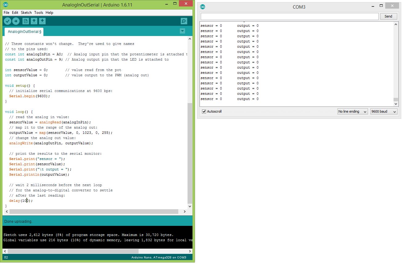Click the "delay(100);" line
Image resolution: width=404 pixels, height=264 pixels.
21,201
